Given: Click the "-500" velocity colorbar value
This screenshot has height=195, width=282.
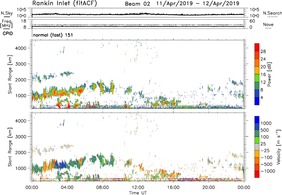Looking at the screenshot, I should 266,164.
